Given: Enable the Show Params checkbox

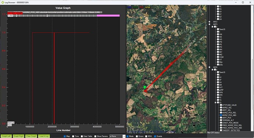Looking at the screenshot, I should pyautogui.click(x=95, y=136).
